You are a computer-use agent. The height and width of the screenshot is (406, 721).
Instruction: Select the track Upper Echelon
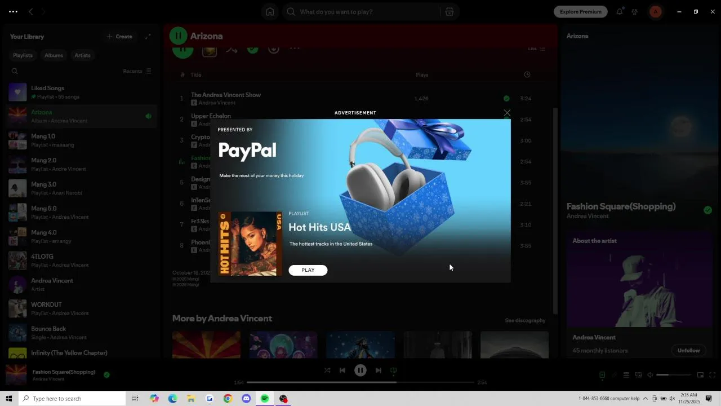(x=211, y=116)
